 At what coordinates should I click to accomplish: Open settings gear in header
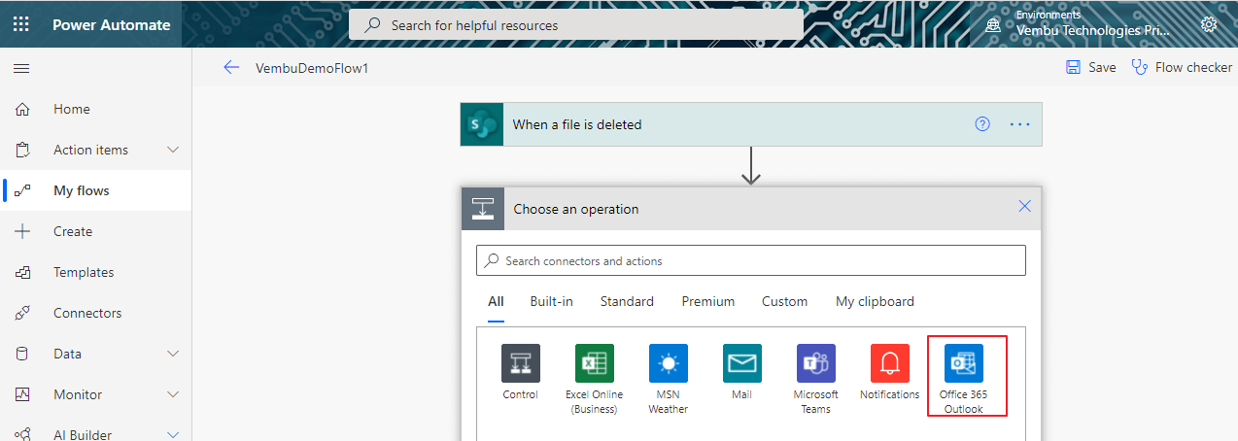click(x=1209, y=24)
